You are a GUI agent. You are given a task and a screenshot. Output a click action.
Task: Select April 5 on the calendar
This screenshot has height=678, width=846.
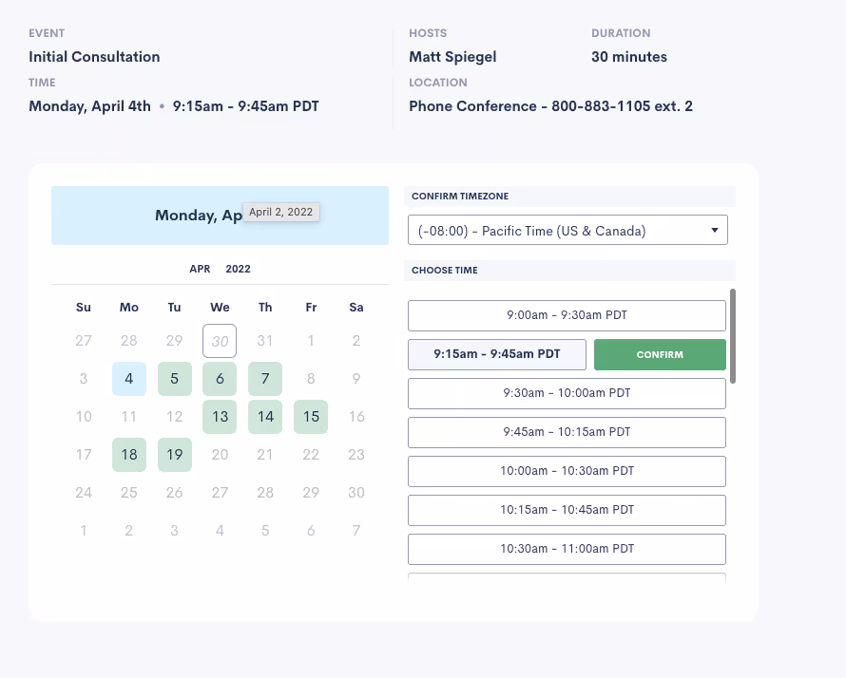pyautogui.click(x=174, y=378)
